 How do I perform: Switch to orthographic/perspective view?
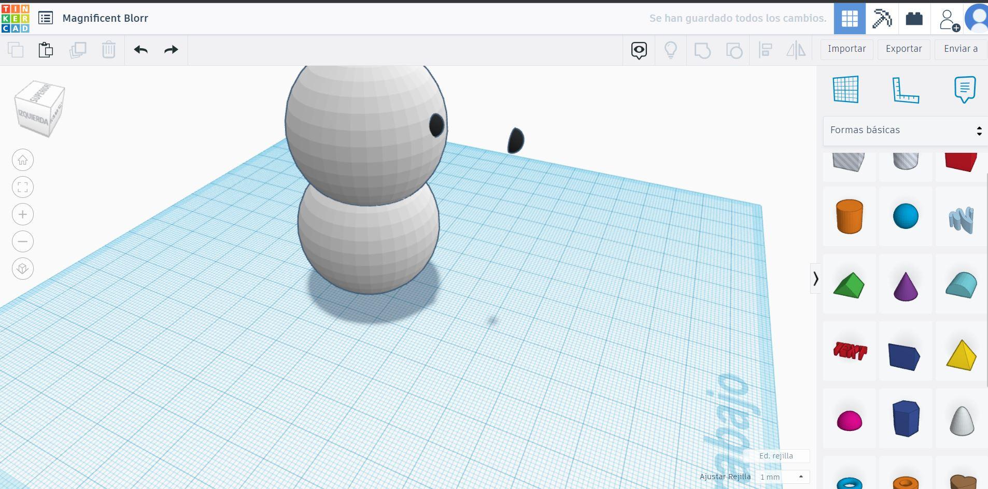tap(23, 268)
